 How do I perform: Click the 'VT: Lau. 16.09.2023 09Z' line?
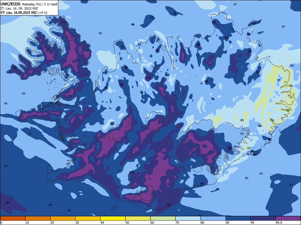(19, 13)
